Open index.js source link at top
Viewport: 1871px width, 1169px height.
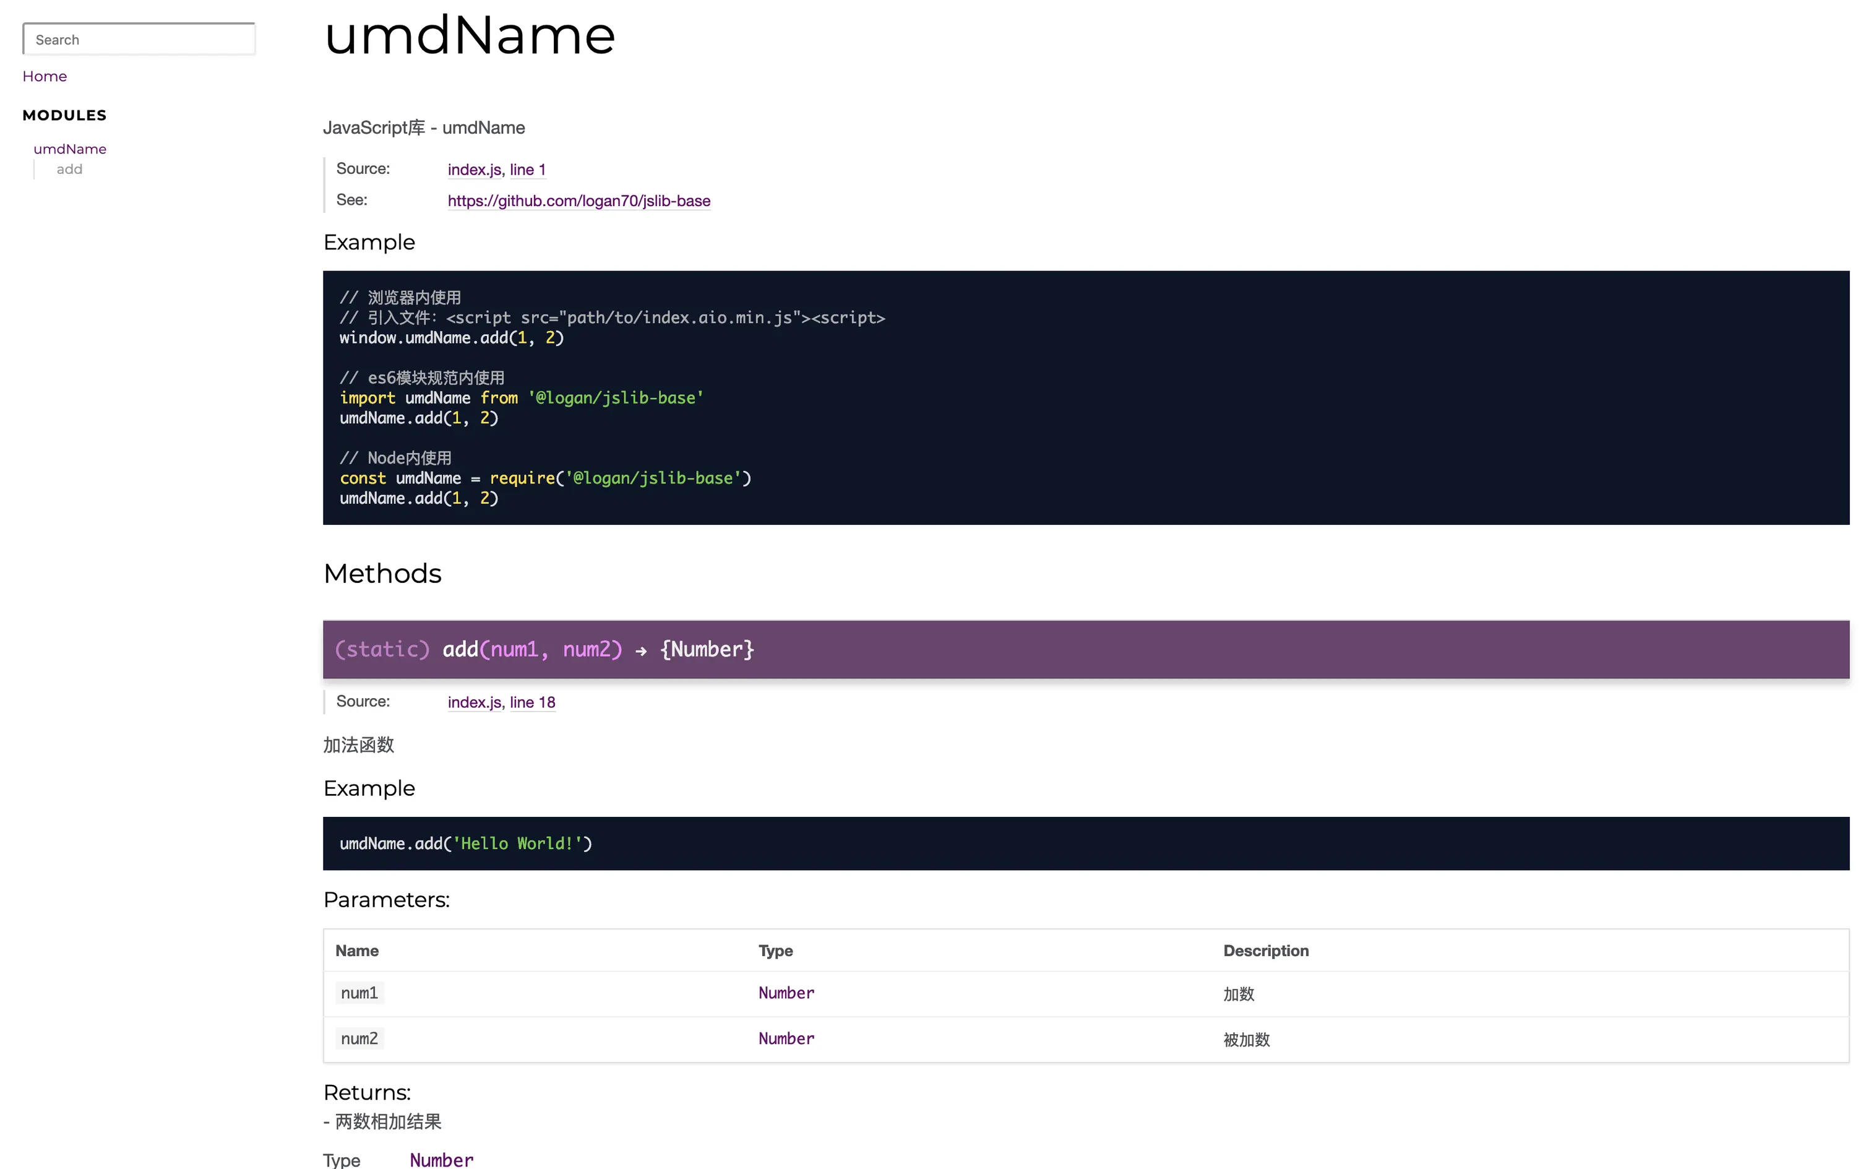pos(474,170)
